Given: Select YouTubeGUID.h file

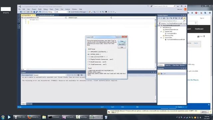Looking at the screenshot, I should pyautogui.click(x=172, y=33).
